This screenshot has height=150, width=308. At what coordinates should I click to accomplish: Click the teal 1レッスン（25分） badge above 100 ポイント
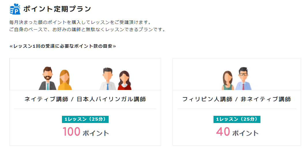pyautogui.click(x=85, y=119)
